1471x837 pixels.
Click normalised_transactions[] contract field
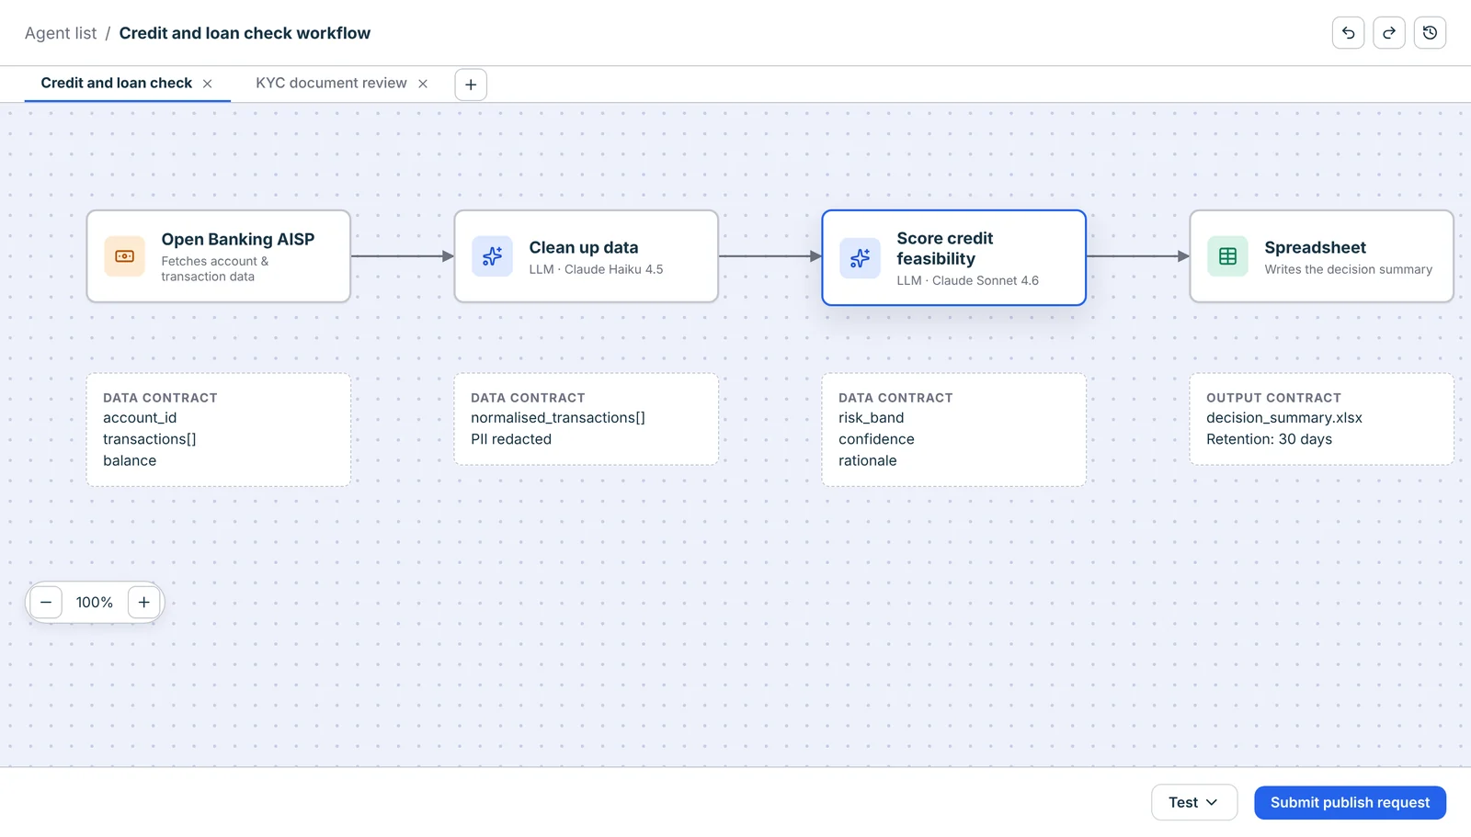click(558, 418)
